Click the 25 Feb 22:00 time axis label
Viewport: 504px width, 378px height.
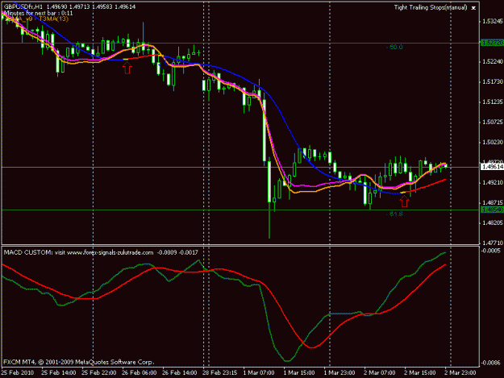[x=99, y=373]
